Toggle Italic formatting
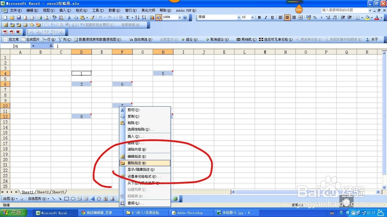The image size is (387, 217). pyautogui.click(x=266, y=17)
